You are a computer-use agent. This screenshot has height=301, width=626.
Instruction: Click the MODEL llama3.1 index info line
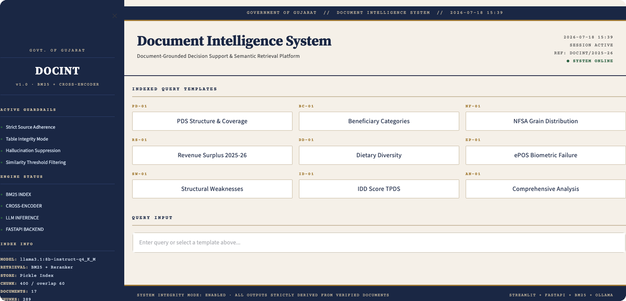coord(48,259)
